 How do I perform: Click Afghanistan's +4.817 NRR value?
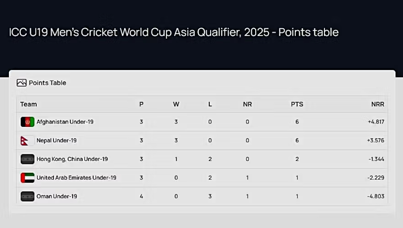click(x=376, y=122)
